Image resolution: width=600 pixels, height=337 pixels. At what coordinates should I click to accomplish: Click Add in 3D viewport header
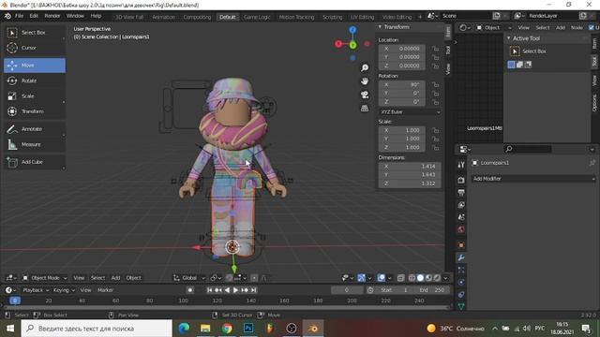point(115,278)
